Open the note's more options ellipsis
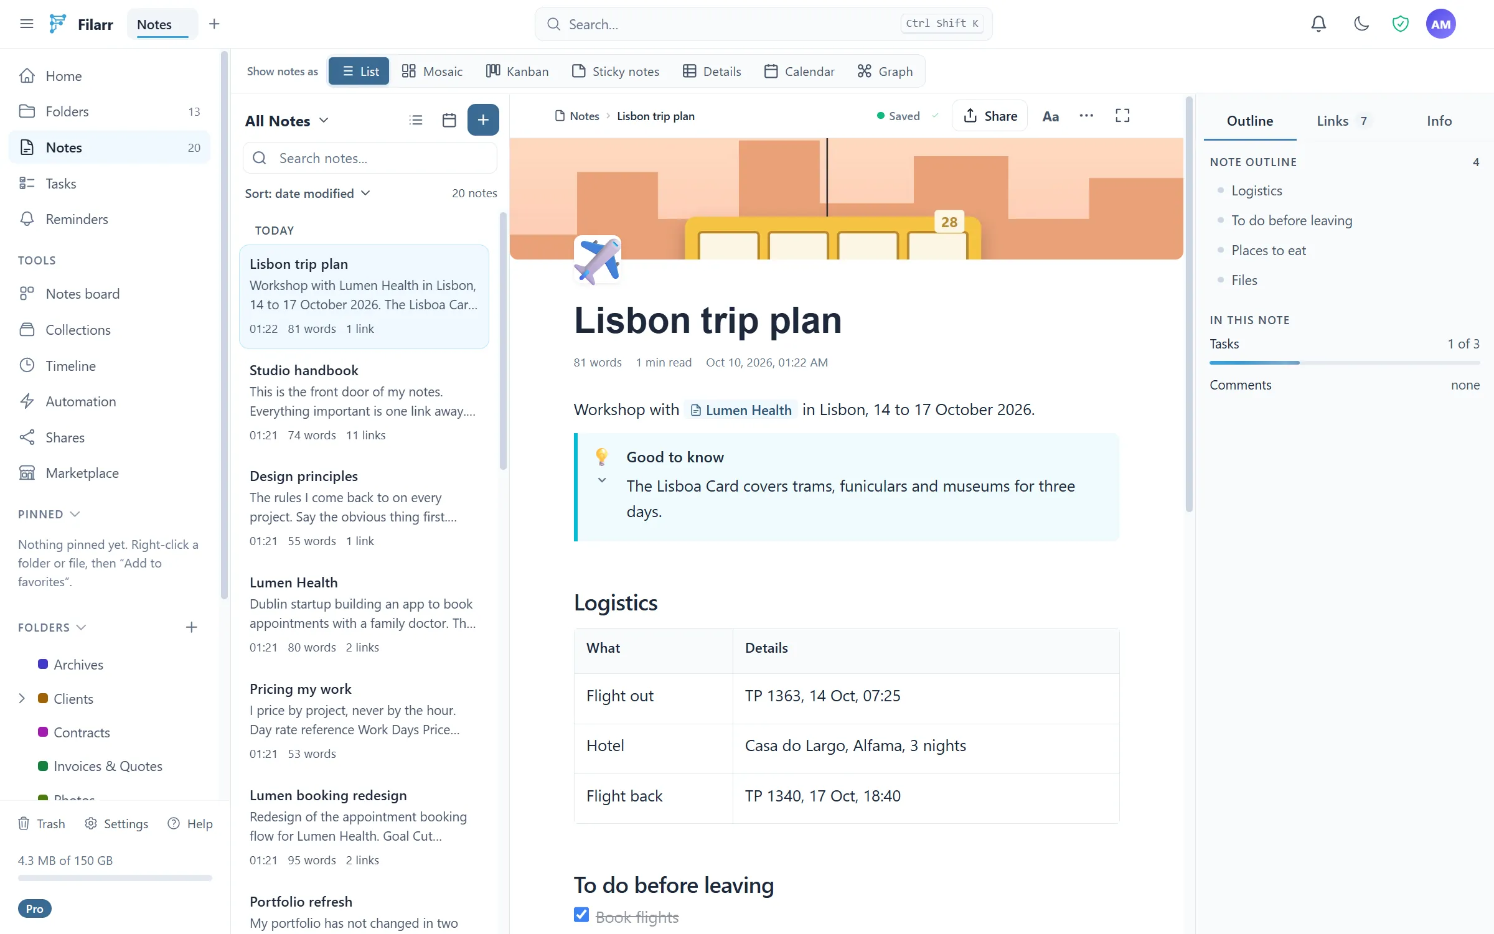 click(1086, 116)
